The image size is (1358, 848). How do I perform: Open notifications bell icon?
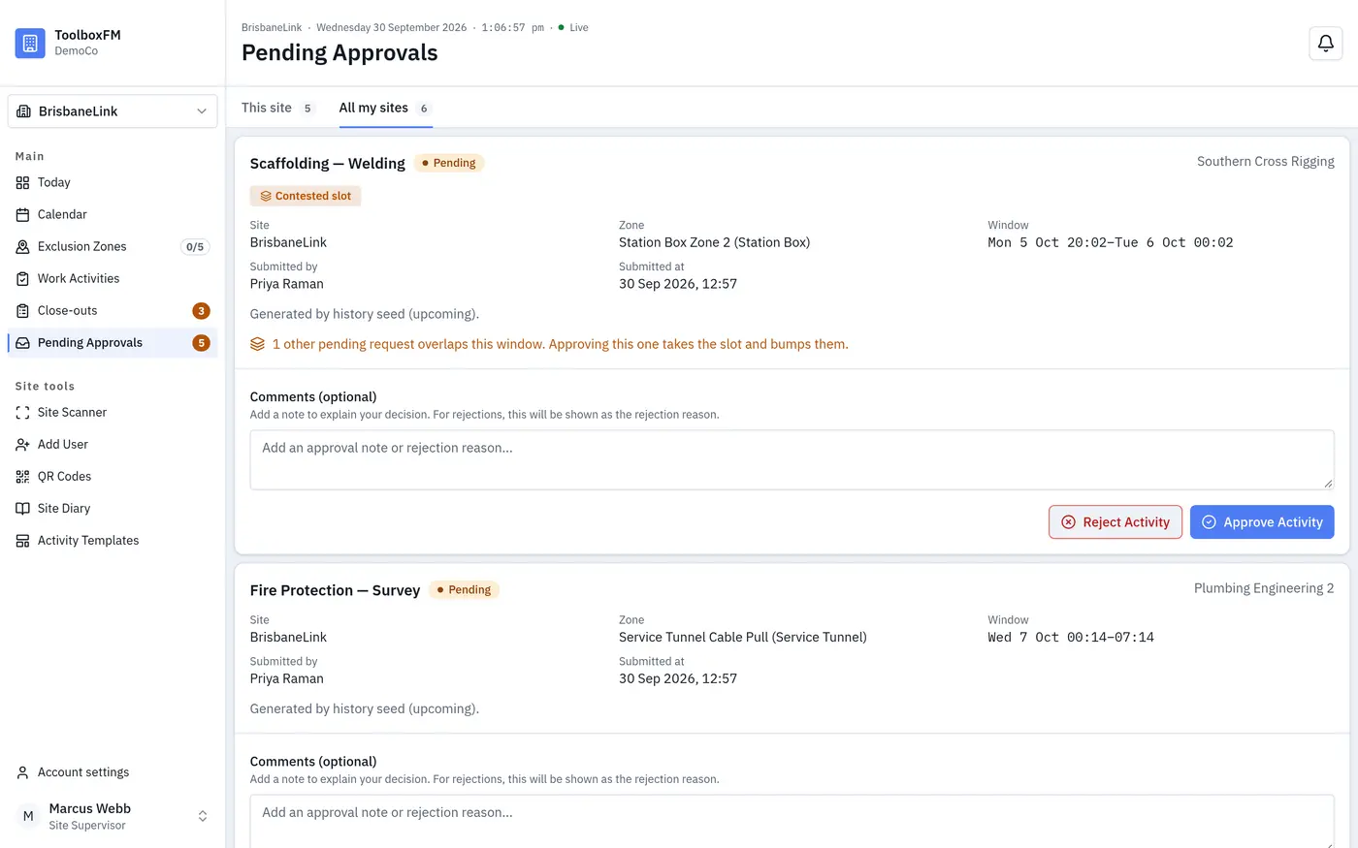(x=1325, y=43)
